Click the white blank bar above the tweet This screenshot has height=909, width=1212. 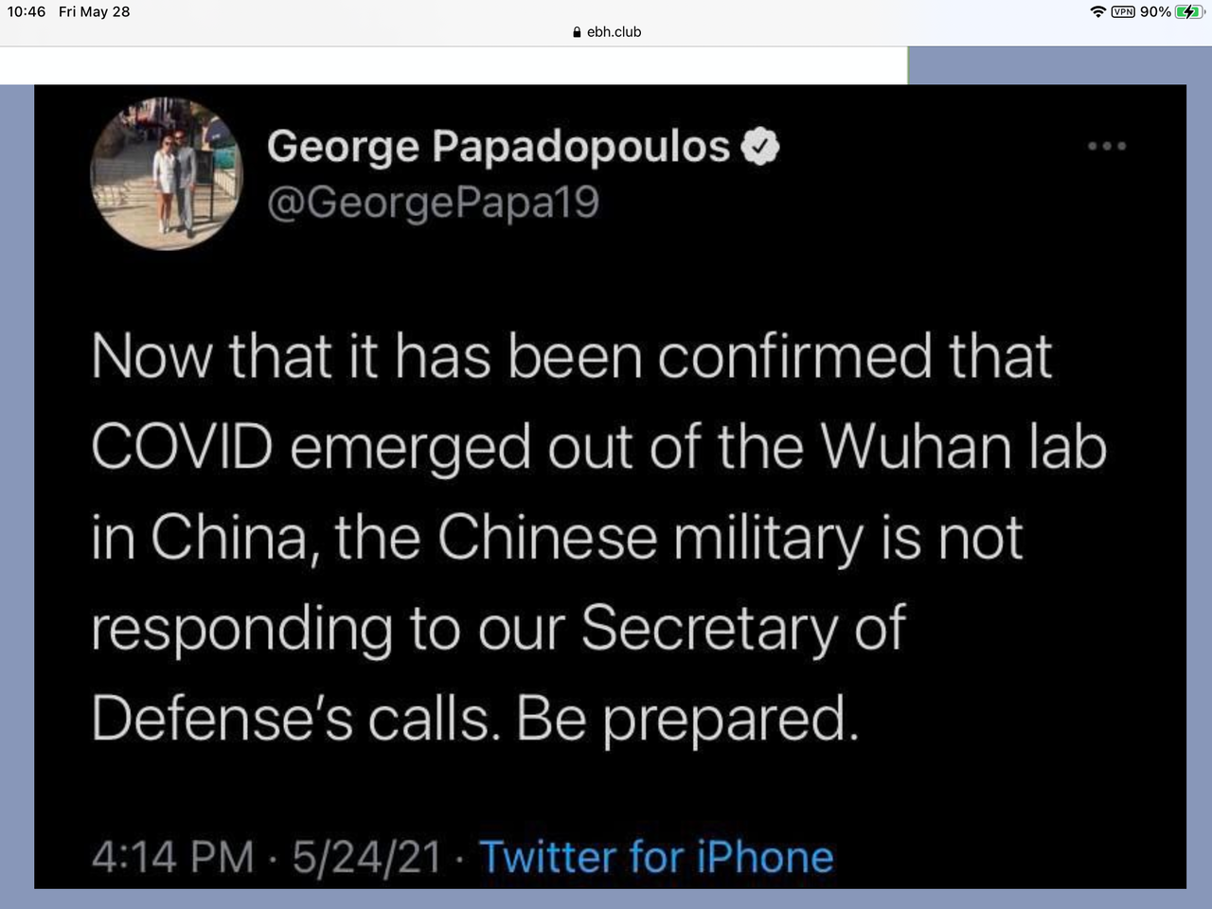point(454,65)
